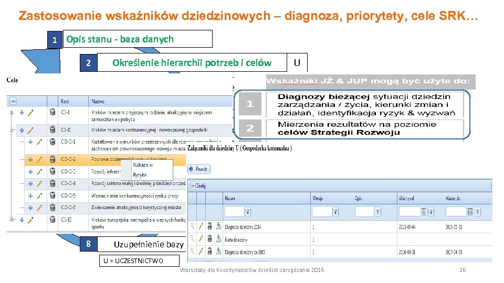504x283 pixels.
Task: Click the blue plus in row CO-II-5
Action: click(x=30, y=195)
